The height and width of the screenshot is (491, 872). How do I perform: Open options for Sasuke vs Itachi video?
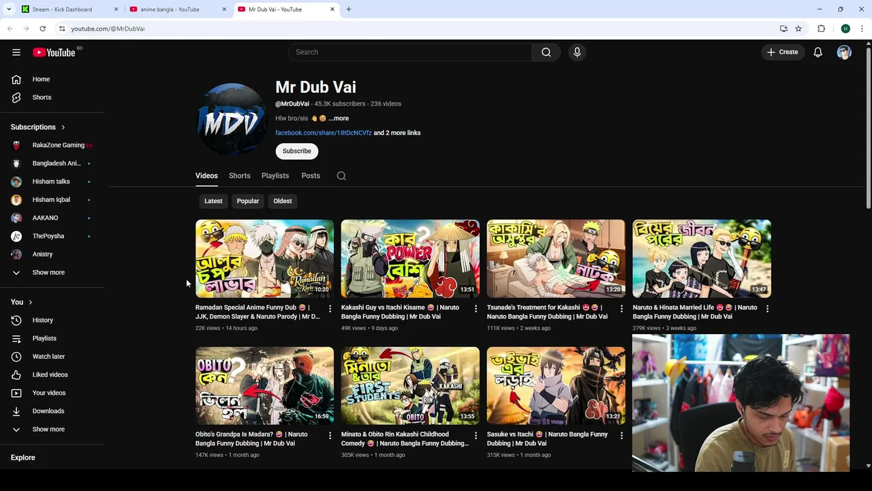pyautogui.click(x=621, y=435)
